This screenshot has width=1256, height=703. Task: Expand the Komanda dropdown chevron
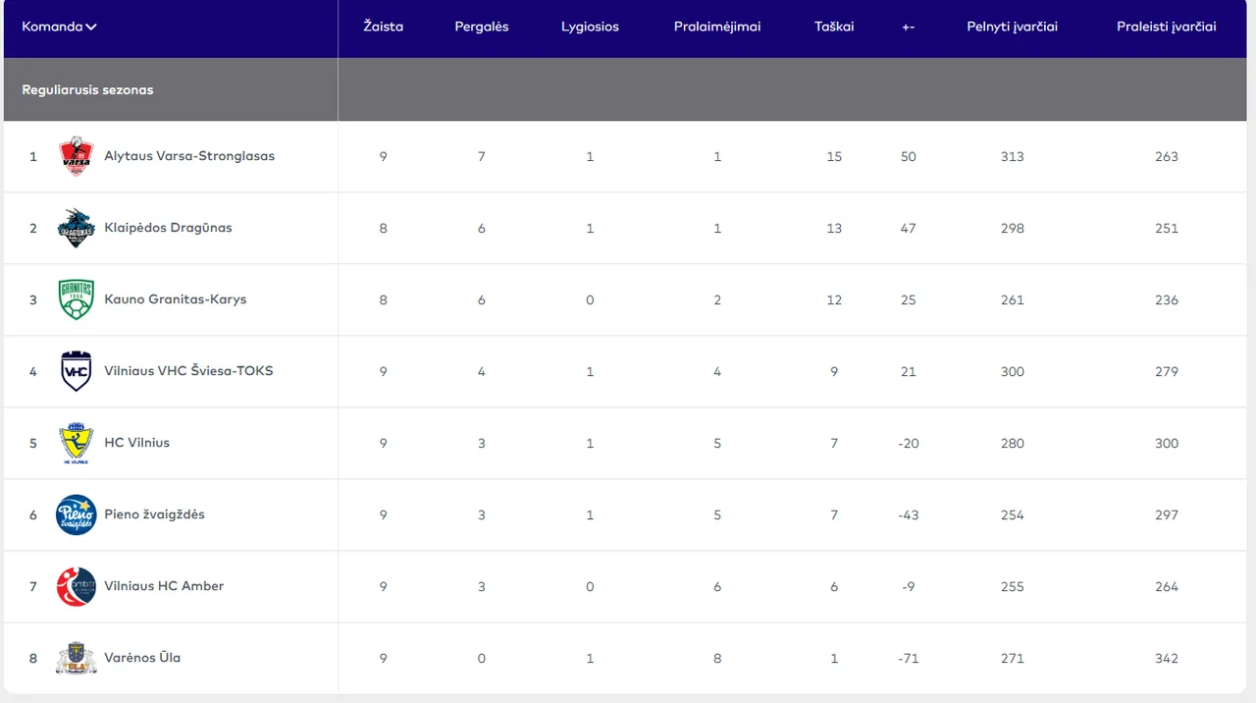pos(91,27)
